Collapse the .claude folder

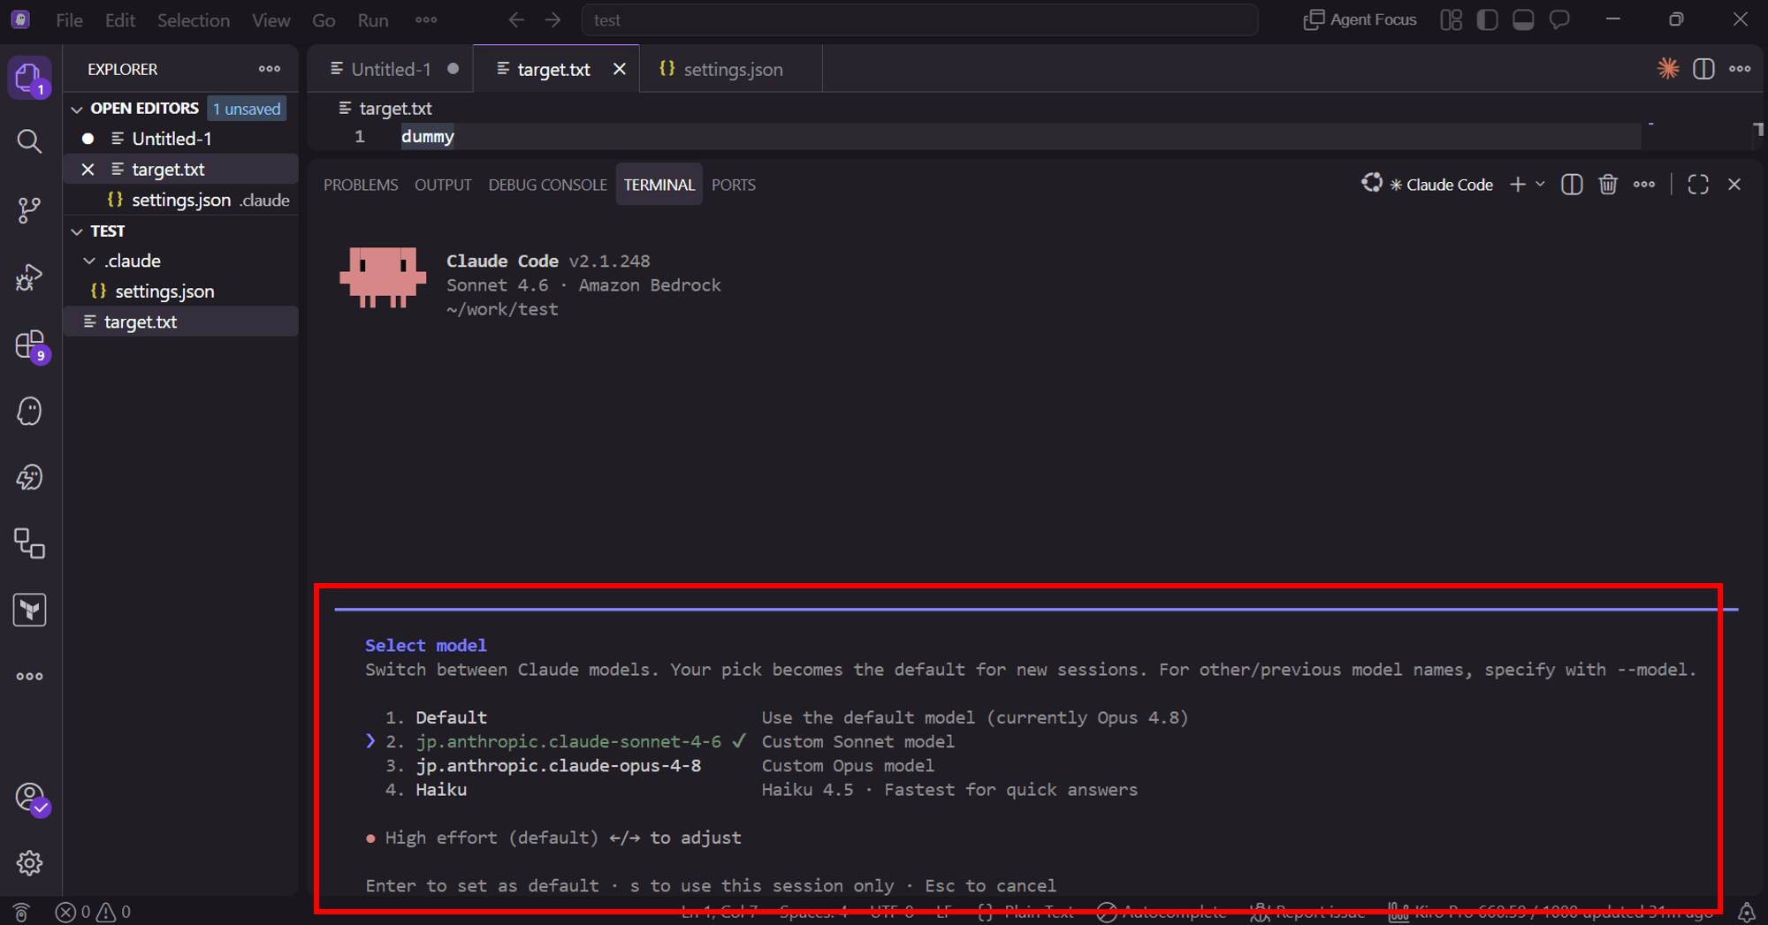(89, 261)
